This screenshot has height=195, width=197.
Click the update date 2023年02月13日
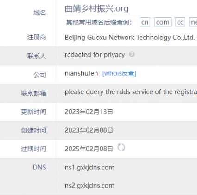(89, 112)
